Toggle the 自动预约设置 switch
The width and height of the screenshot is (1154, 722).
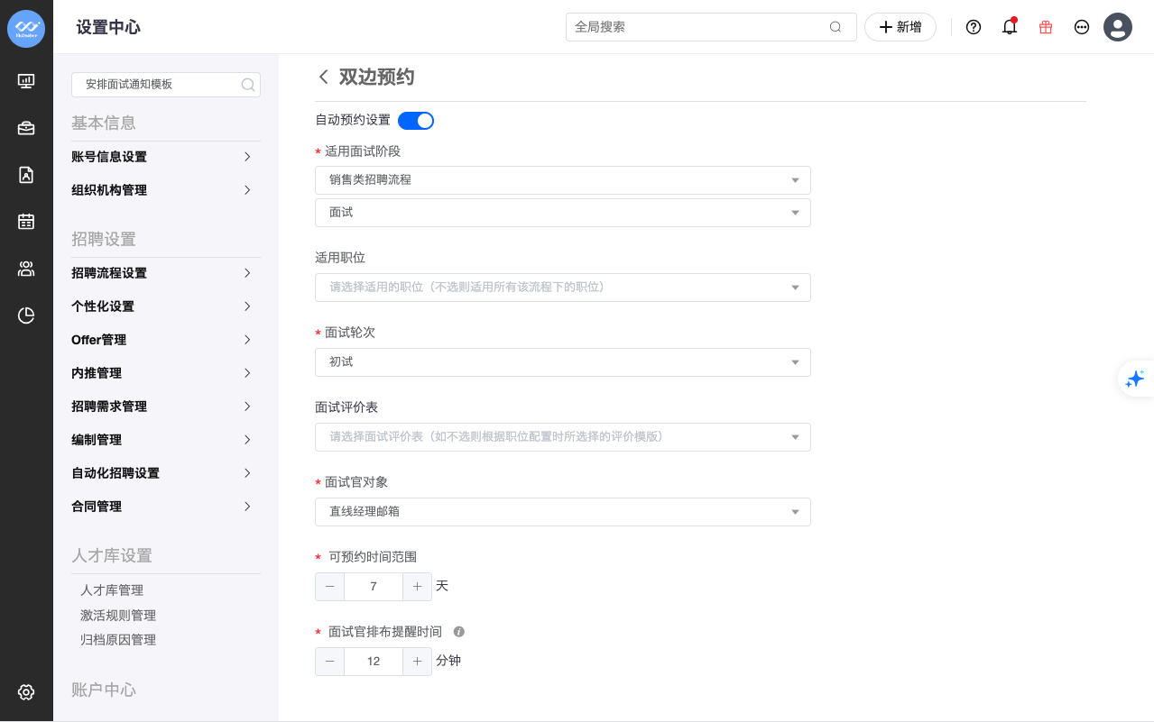point(416,120)
